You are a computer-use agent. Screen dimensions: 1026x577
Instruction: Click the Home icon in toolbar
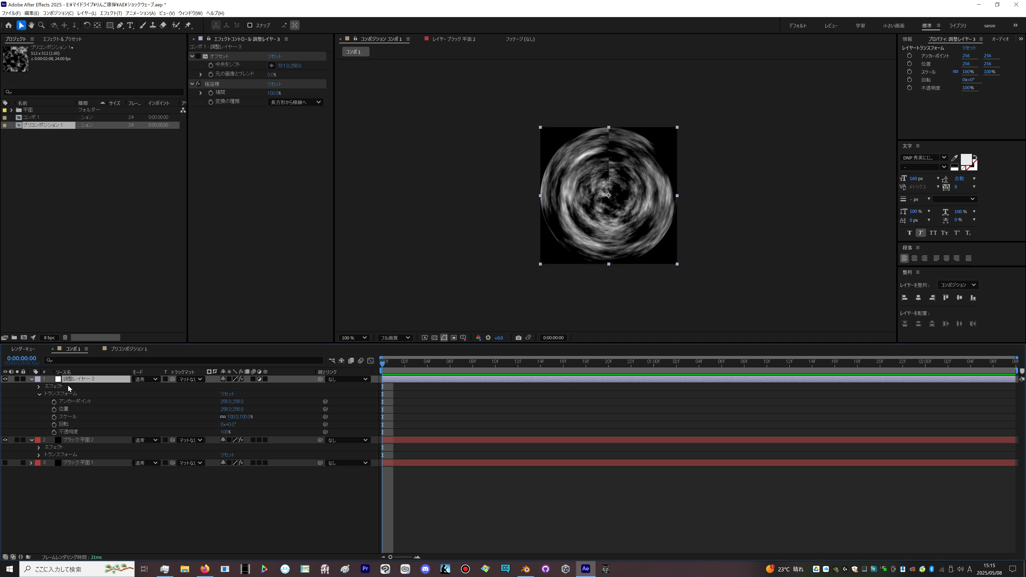(8, 25)
